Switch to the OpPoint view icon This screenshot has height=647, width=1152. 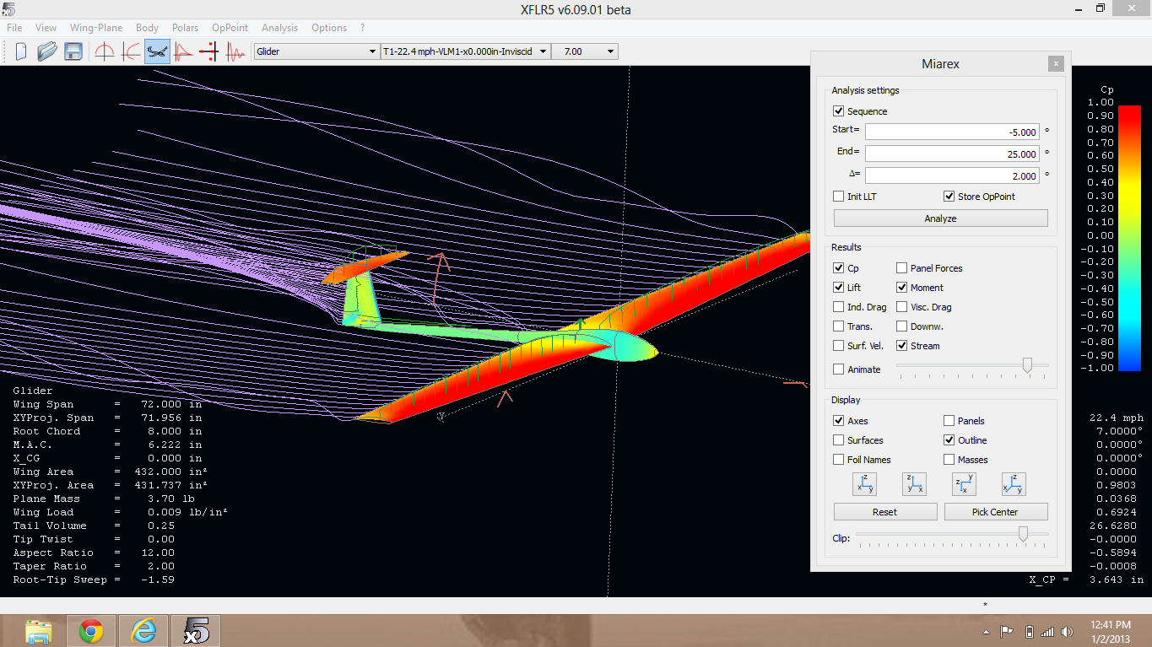coord(104,51)
